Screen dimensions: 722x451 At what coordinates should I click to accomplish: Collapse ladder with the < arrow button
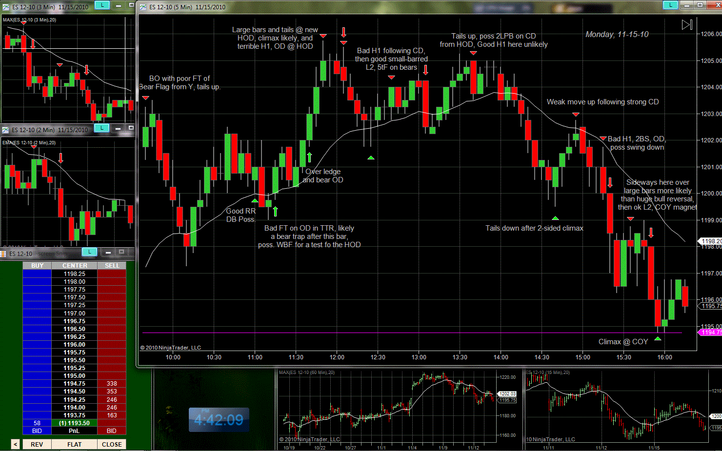(15, 444)
